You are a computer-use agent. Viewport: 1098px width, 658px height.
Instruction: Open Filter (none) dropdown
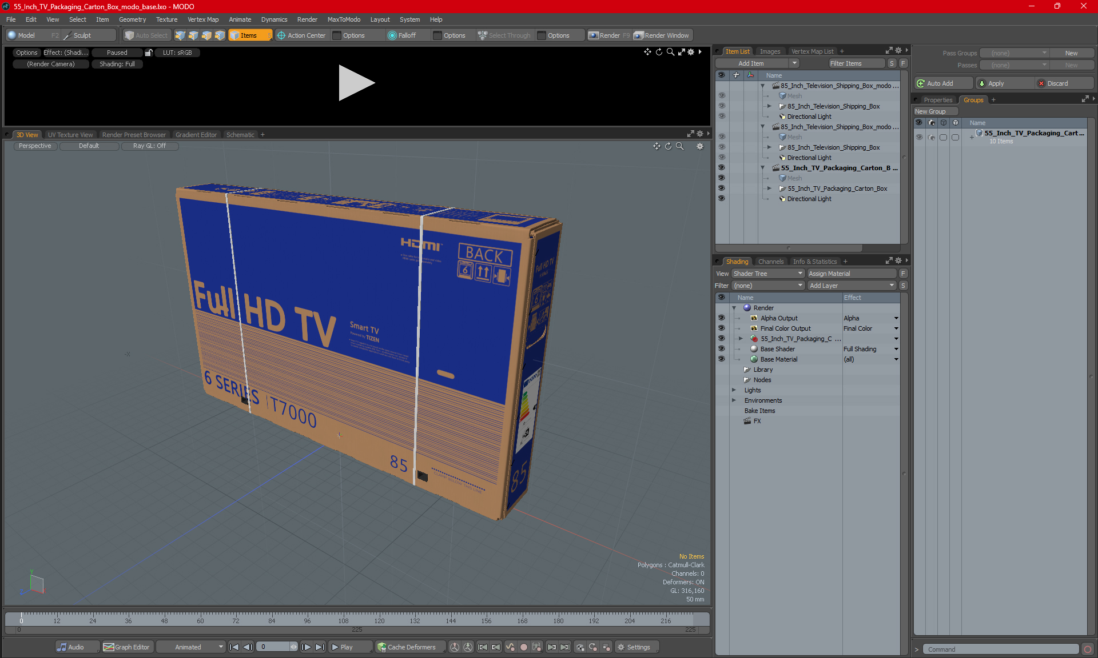tap(768, 286)
